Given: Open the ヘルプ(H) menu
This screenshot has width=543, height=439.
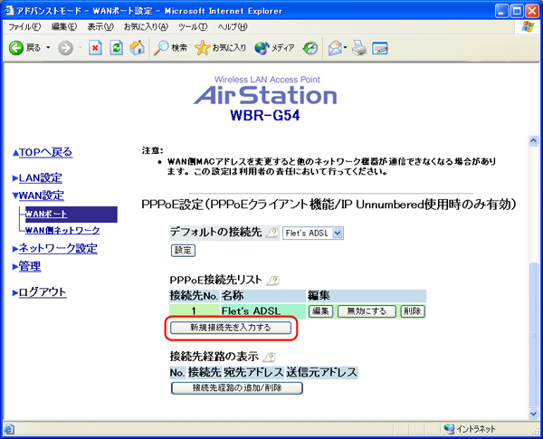Looking at the screenshot, I should pyautogui.click(x=233, y=27).
